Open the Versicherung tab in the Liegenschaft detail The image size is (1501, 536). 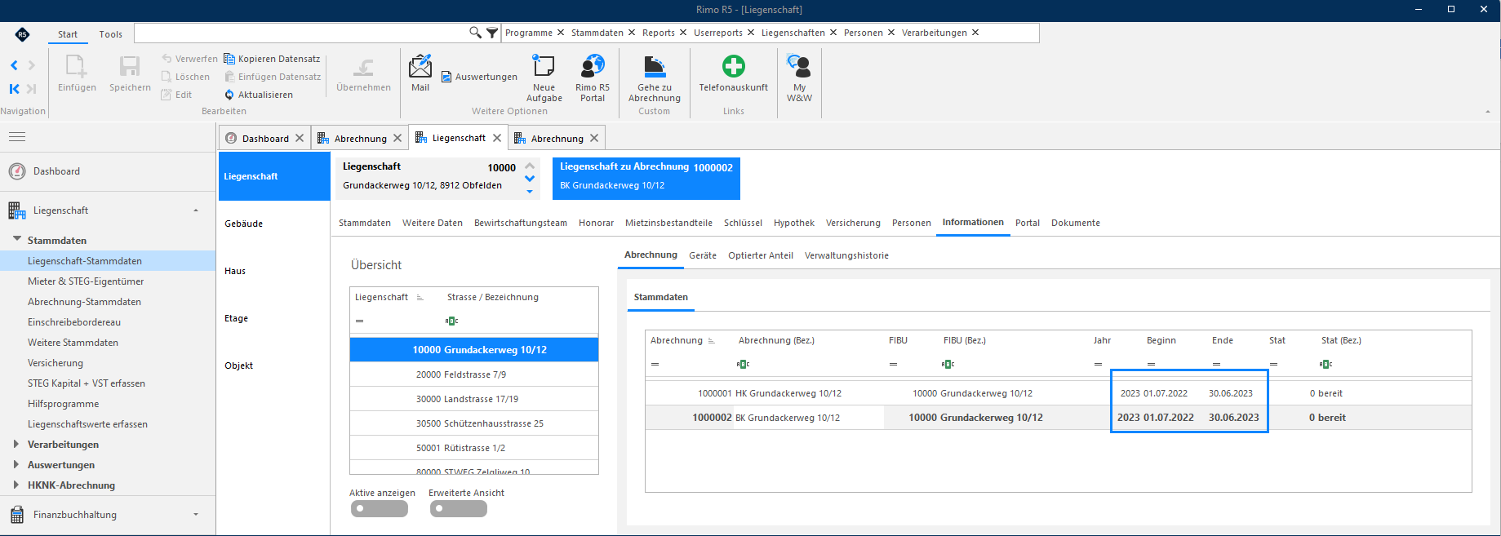(853, 223)
